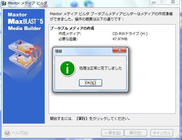Click the disabled maximize window button
The width and height of the screenshot is (182, 140).
click(x=162, y=2)
